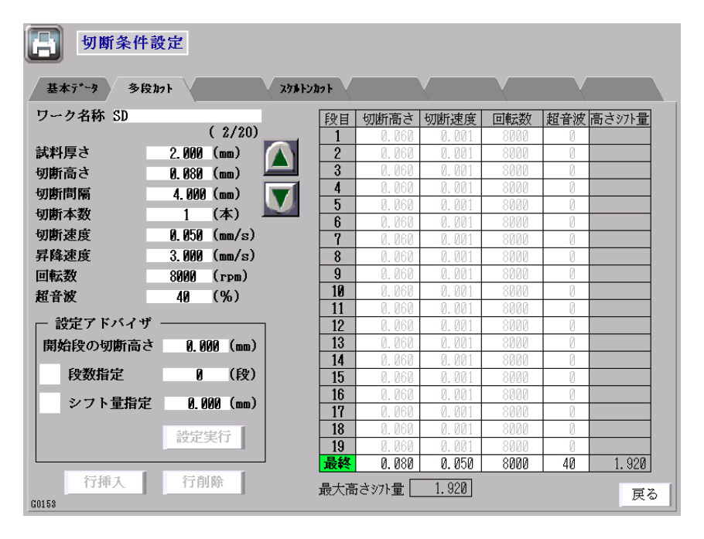Click the 最終 row 回転数 cell 8000
This screenshot has height=539, width=704.
tap(512, 464)
